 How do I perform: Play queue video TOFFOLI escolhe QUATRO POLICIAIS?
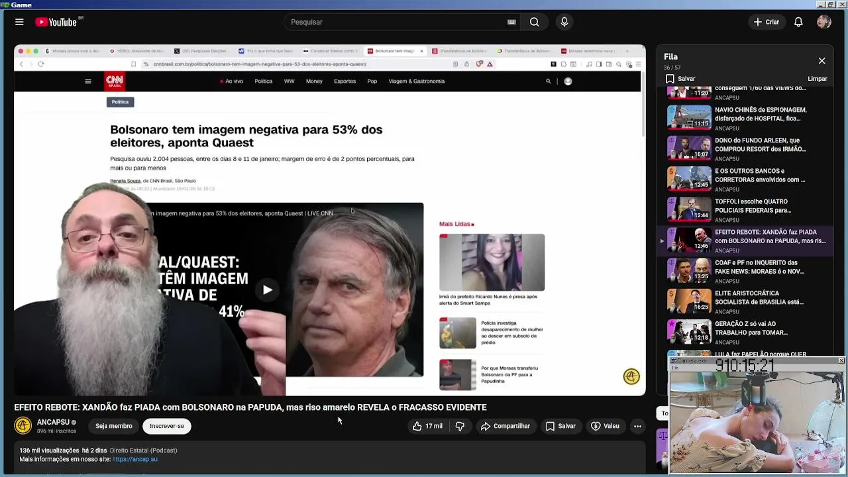click(745, 209)
